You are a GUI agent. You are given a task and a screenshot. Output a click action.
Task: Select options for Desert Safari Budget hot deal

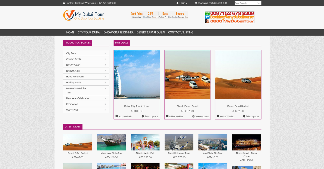click(252, 116)
